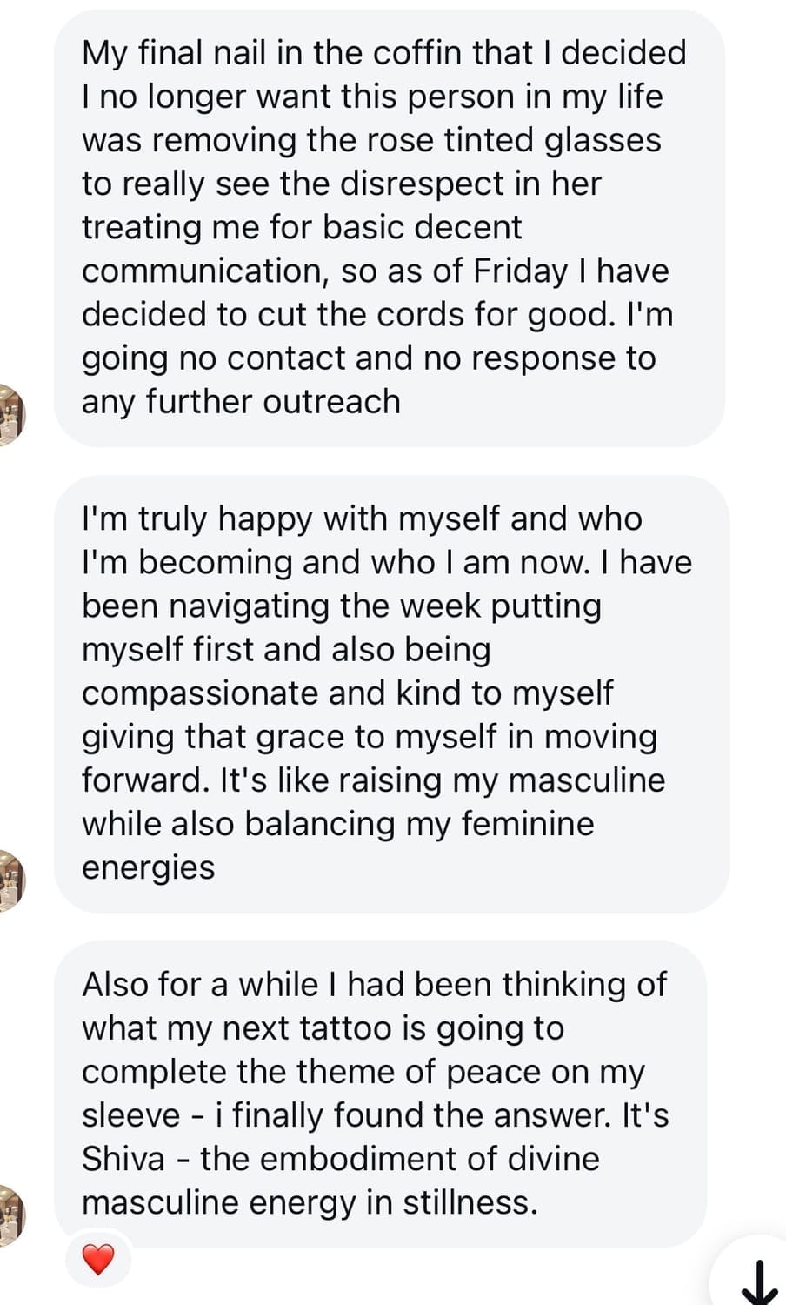Screen dimensions: 786x1305
Task: Click the word 'Shiva'
Action: [123, 1159]
